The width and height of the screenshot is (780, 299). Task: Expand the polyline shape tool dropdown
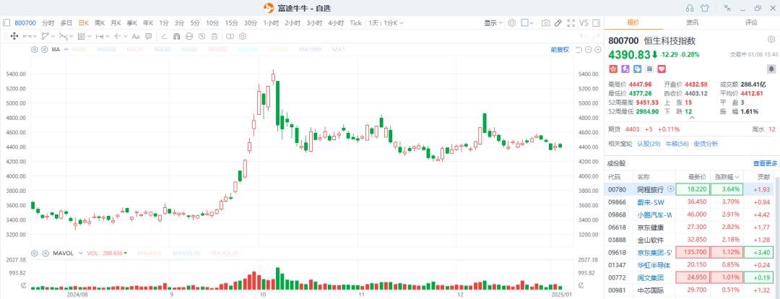click(53, 36)
